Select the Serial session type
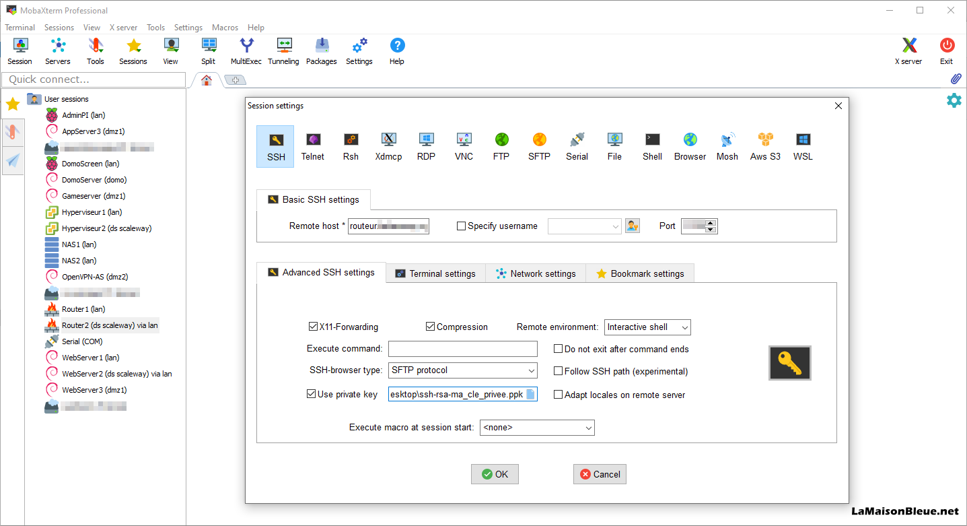This screenshot has width=967, height=526. [577, 146]
